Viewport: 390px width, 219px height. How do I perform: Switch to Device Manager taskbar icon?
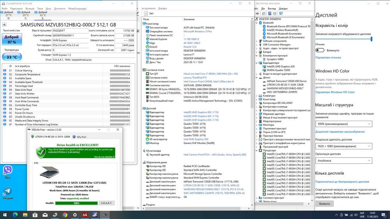(55, 215)
